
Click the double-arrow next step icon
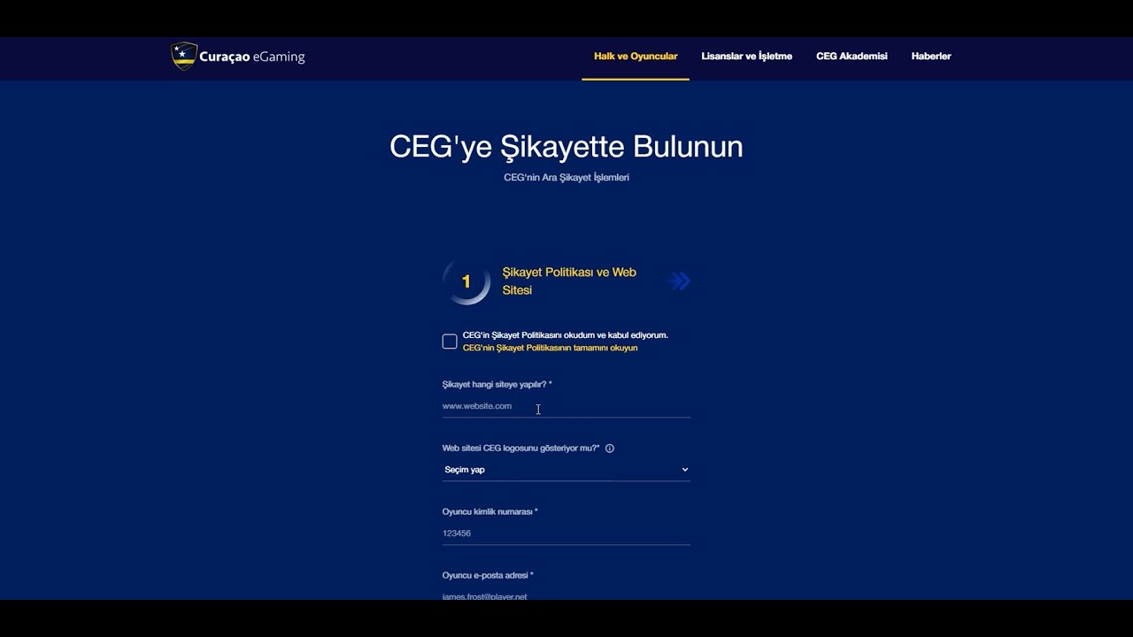(679, 281)
